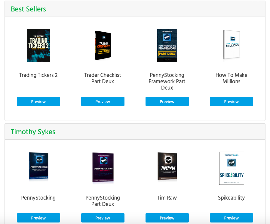The image size is (270, 224).
Task: Click the 'PennyStocking' title under the blue box
Action: click(38, 198)
